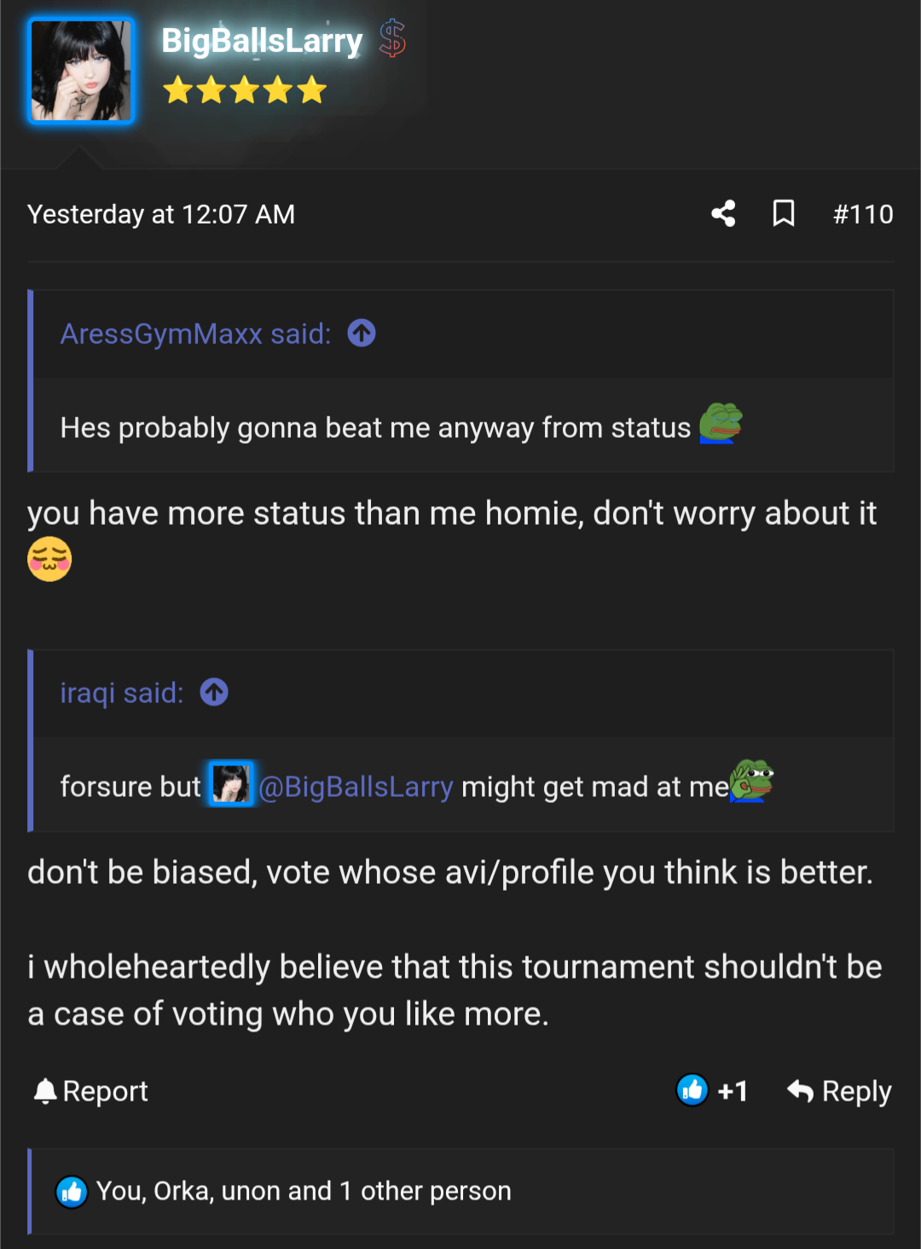Click the five-star rating row
The image size is (921, 1249).
245,90
